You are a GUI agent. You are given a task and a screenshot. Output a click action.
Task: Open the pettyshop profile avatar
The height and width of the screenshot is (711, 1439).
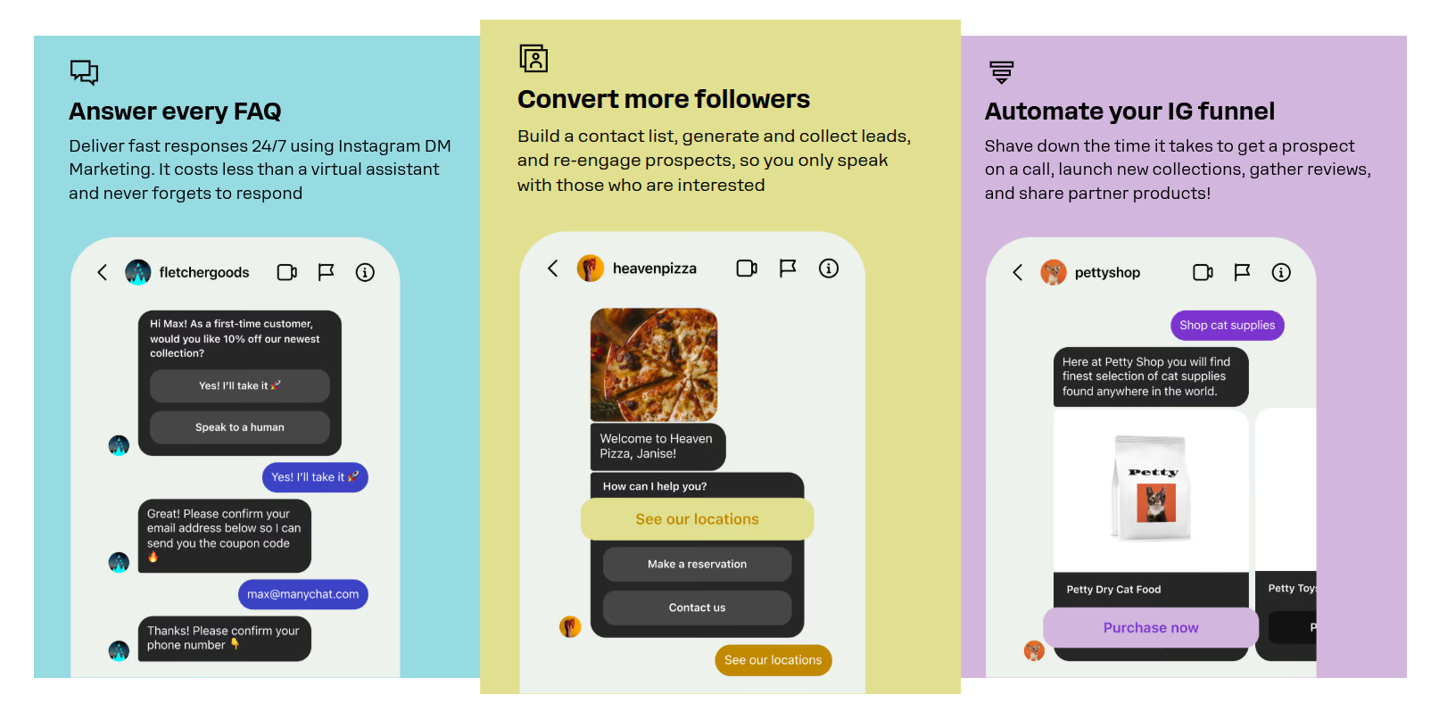(1054, 272)
